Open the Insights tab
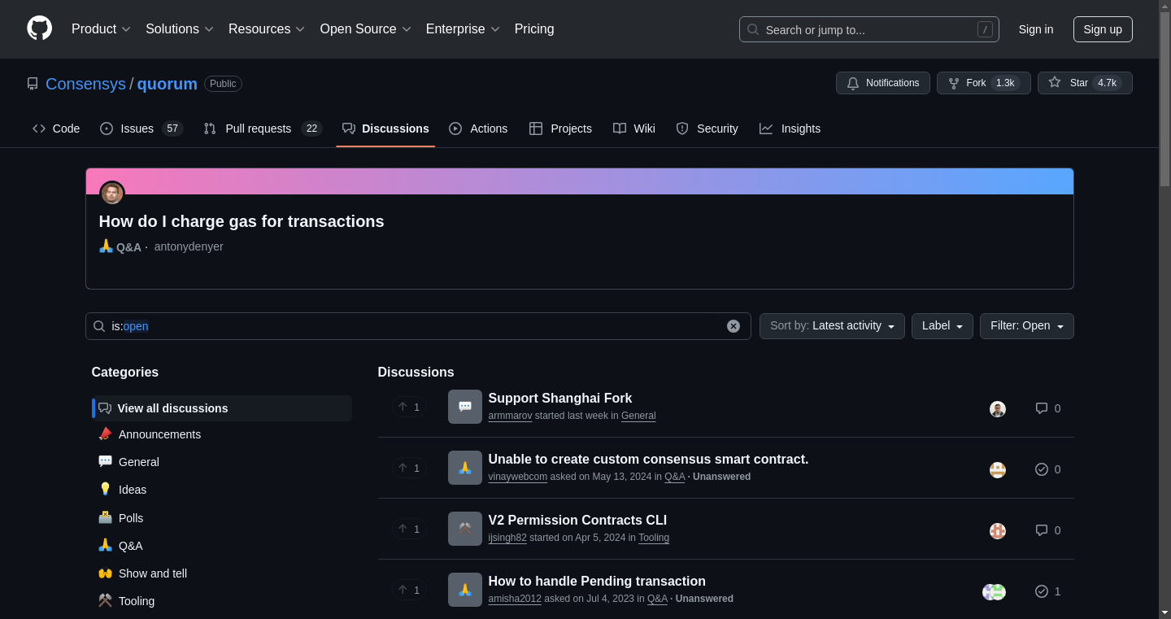The height and width of the screenshot is (619, 1171). pos(790,129)
